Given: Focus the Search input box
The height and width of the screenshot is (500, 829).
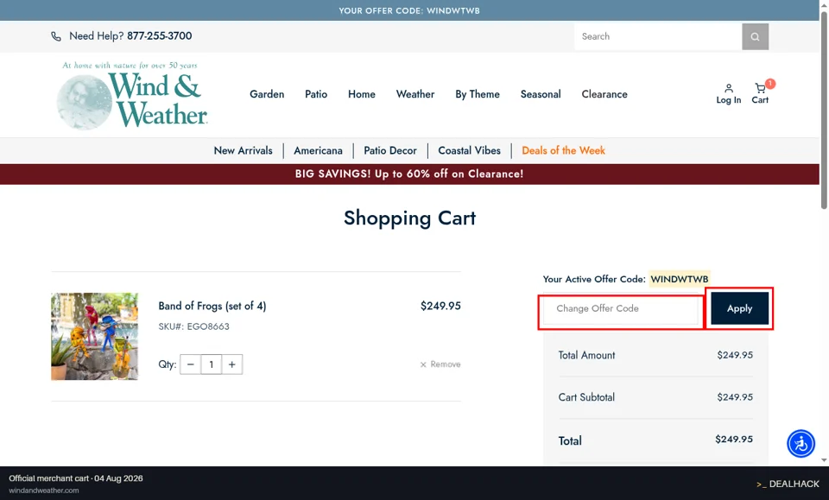Looking at the screenshot, I should (658, 36).
